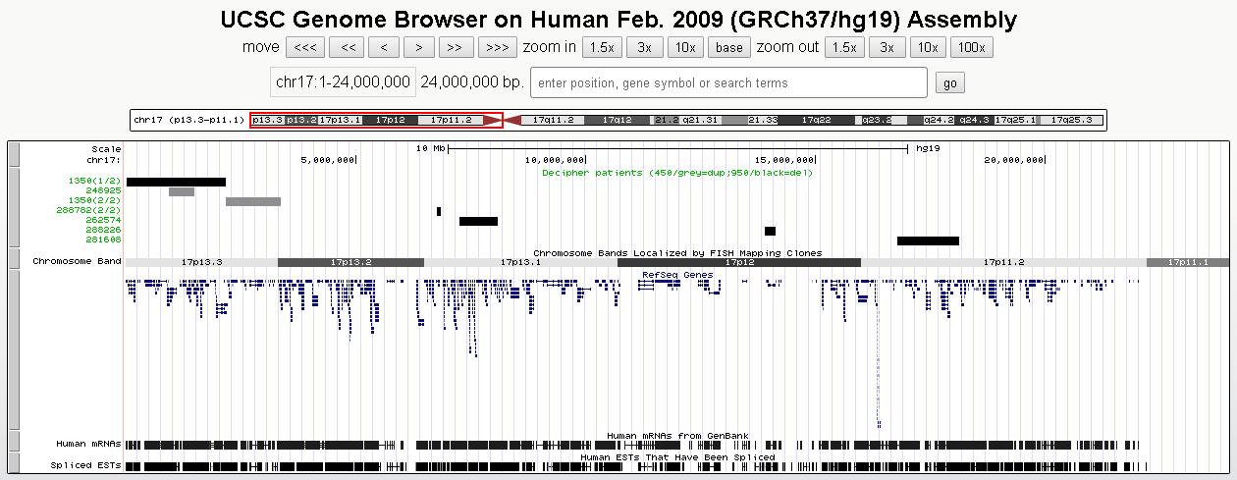Viewport: 1237px width, 480px height.
Task: Click the "<<<" move far left button
Action: pyautogui.click(x=305, y=47)
